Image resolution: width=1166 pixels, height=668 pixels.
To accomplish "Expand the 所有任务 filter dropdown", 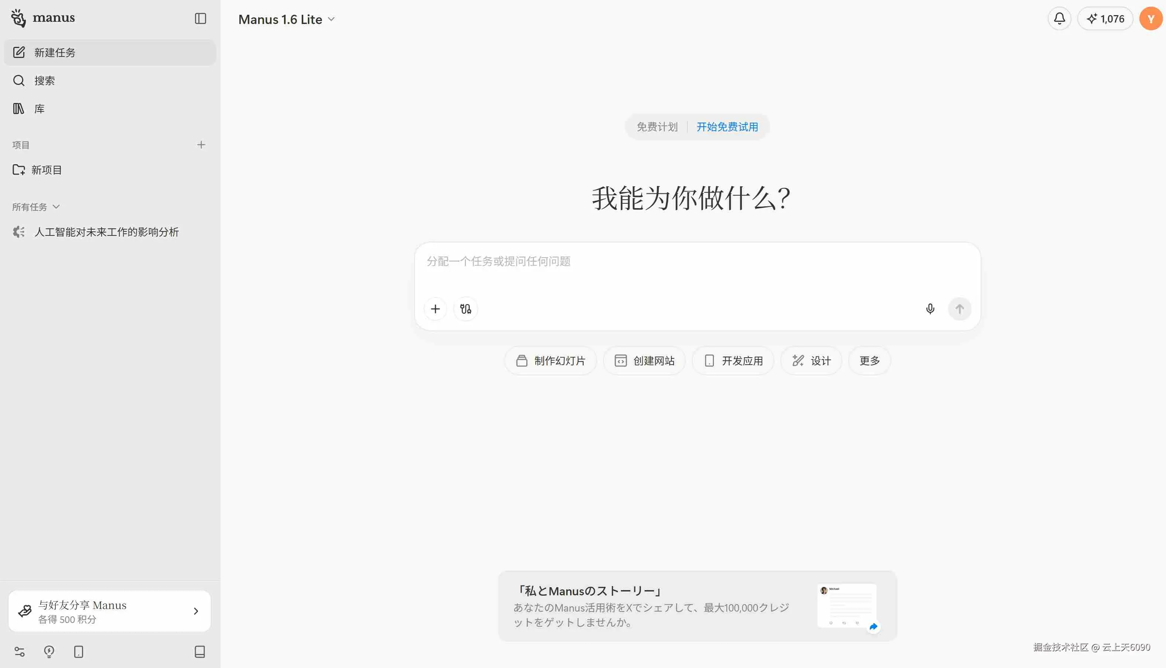I will [x=36, y=207].
